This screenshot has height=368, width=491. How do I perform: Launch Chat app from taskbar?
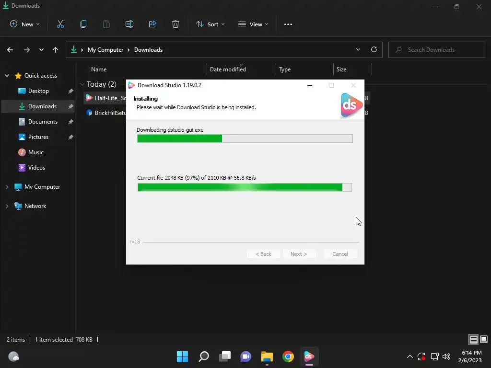coord(246,356)
